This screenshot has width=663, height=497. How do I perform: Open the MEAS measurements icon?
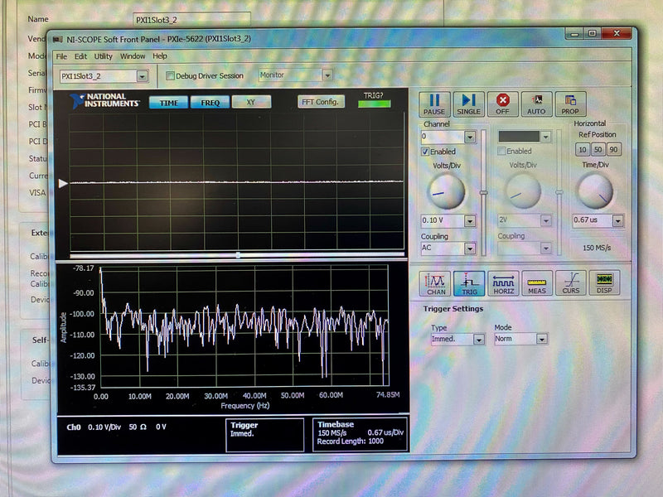[x=537, y=283]
